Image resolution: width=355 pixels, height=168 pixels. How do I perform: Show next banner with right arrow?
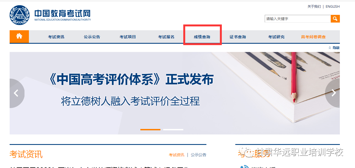tap(333, 93)
